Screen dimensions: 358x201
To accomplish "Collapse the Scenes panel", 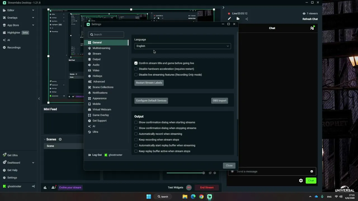I will 44,139.
